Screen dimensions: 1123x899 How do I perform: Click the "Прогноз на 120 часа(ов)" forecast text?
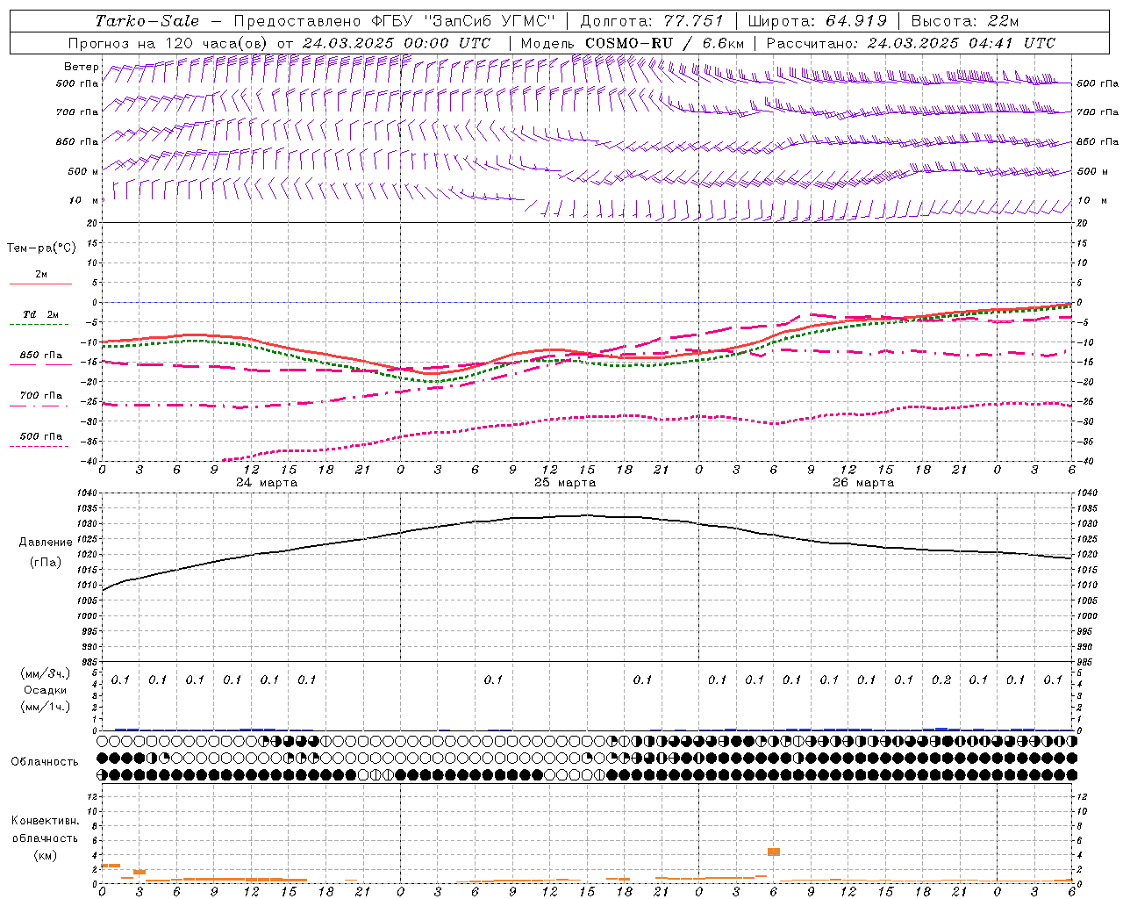[169, 43]
